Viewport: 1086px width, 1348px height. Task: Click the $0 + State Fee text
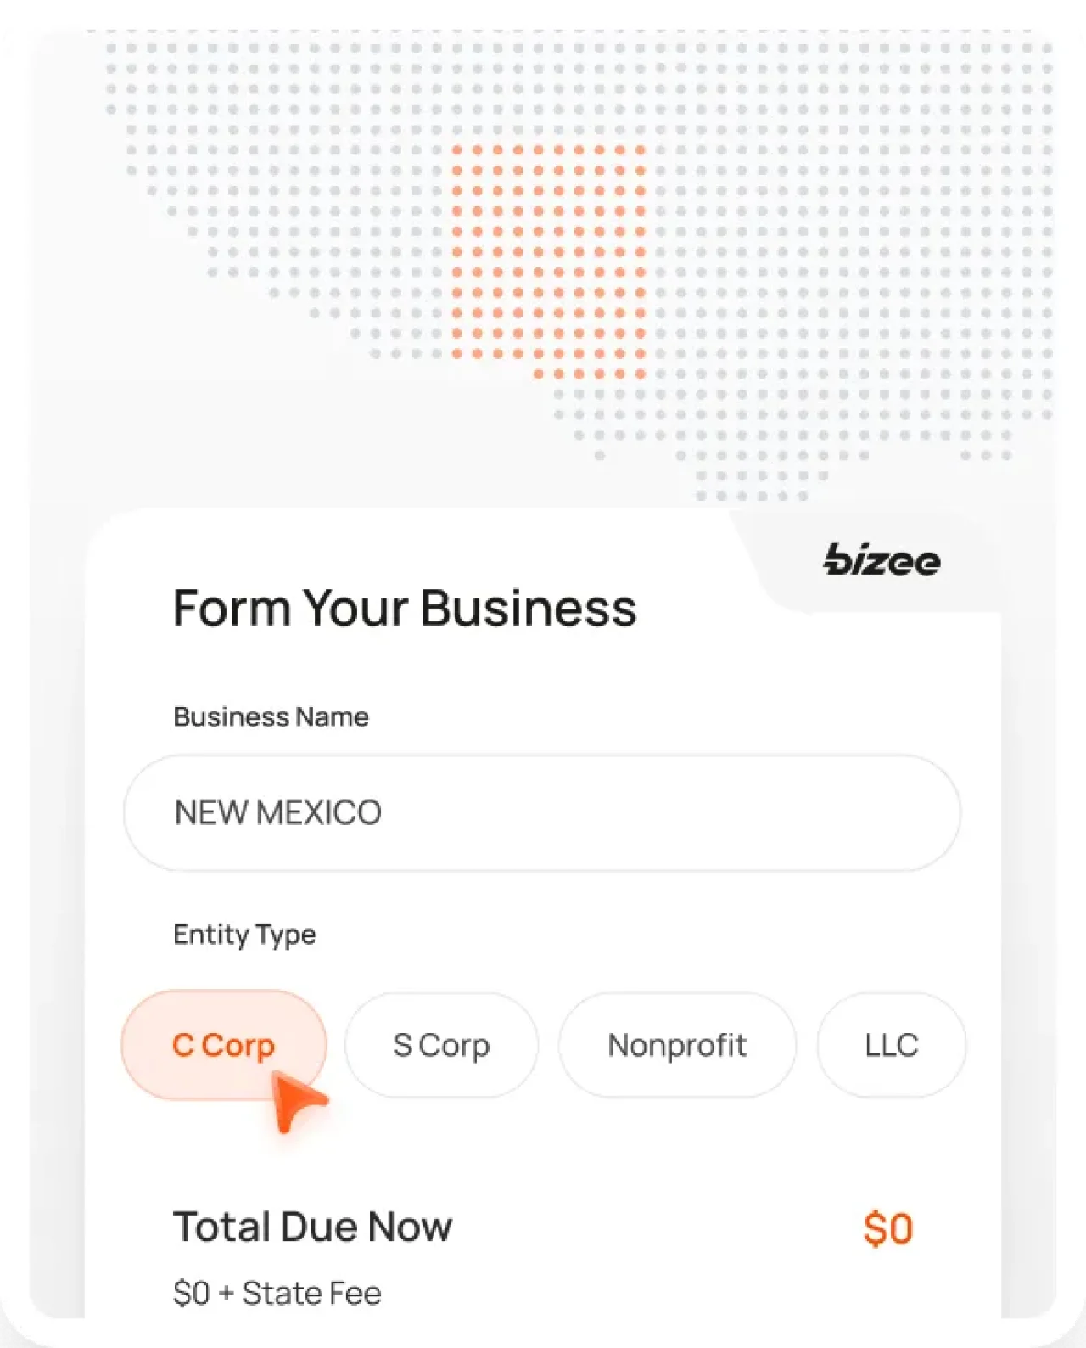277,1292
